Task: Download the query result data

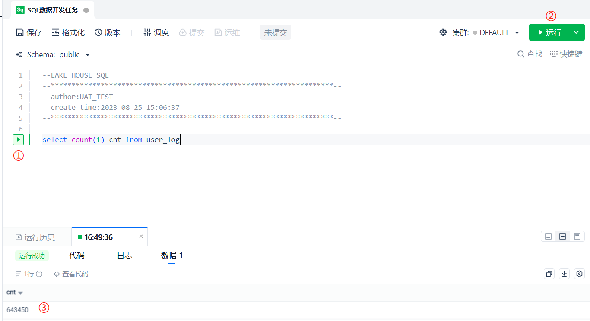Action: (x=565, y=274)
